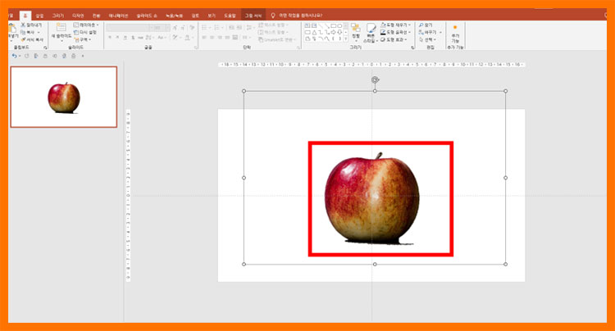Click the Redo icon in quick access toolbar

click(27, 56)
